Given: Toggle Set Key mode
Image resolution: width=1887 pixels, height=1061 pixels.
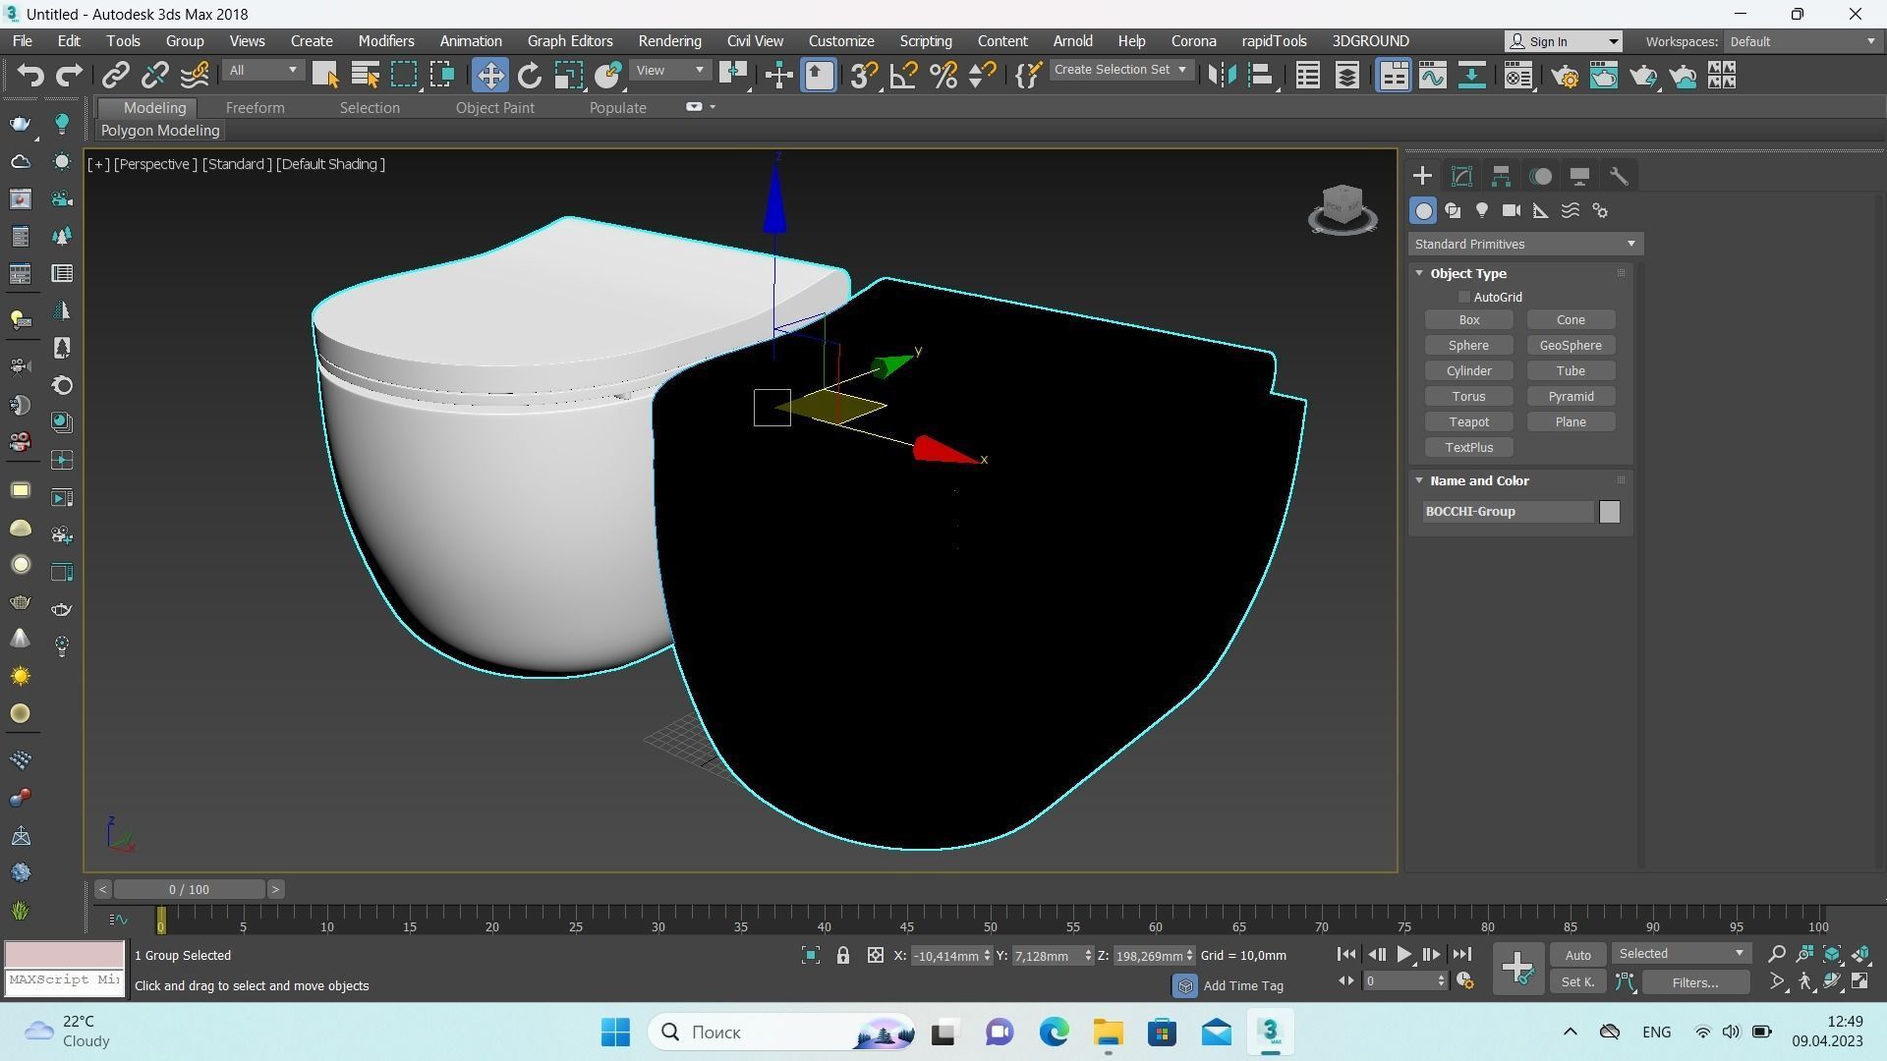Looking at the screenshot, I should coord(1577,981).
